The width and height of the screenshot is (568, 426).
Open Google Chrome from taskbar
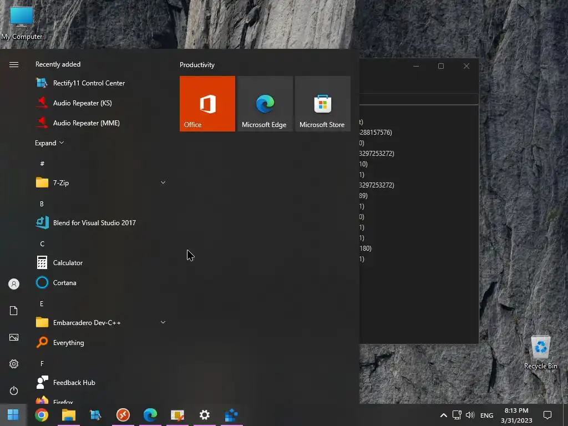click(41, 415)
